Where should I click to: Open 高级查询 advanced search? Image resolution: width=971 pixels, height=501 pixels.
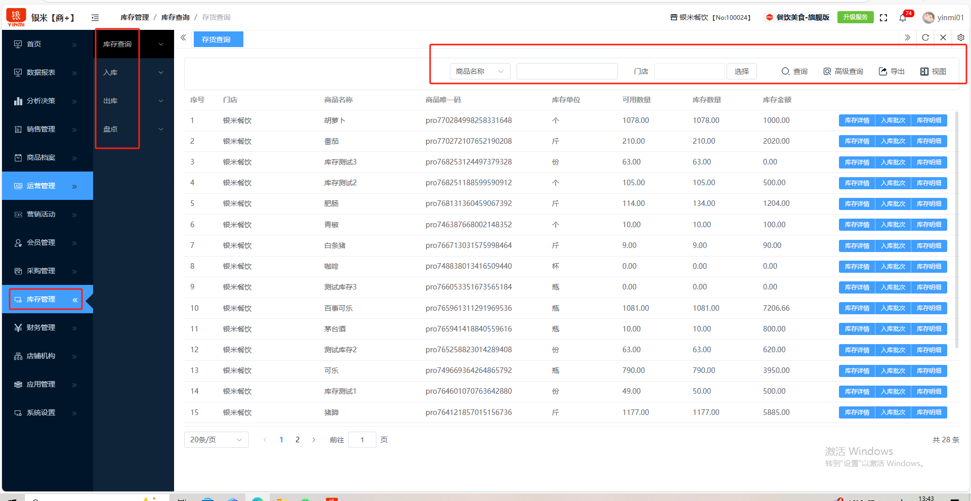coord(843,71)
